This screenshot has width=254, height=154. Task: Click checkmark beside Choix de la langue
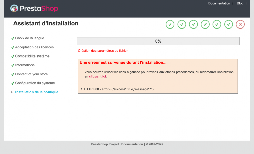(13, 38)
